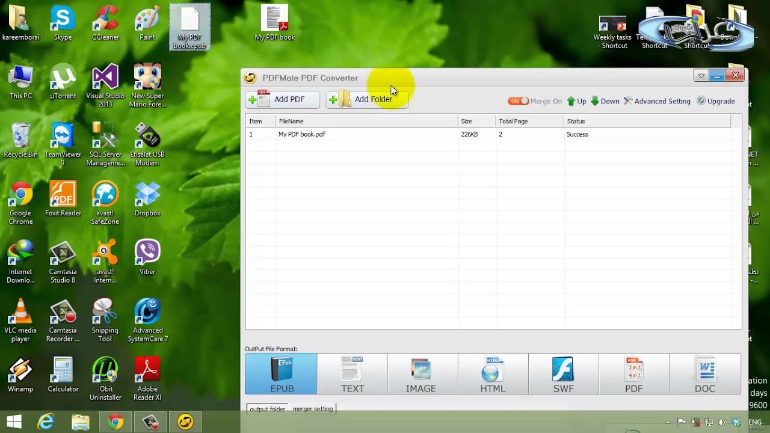The width and height of the screenshot is (770, 433).
Task: Select the kareemborai user folder
Action: click(x=20, y=24)
